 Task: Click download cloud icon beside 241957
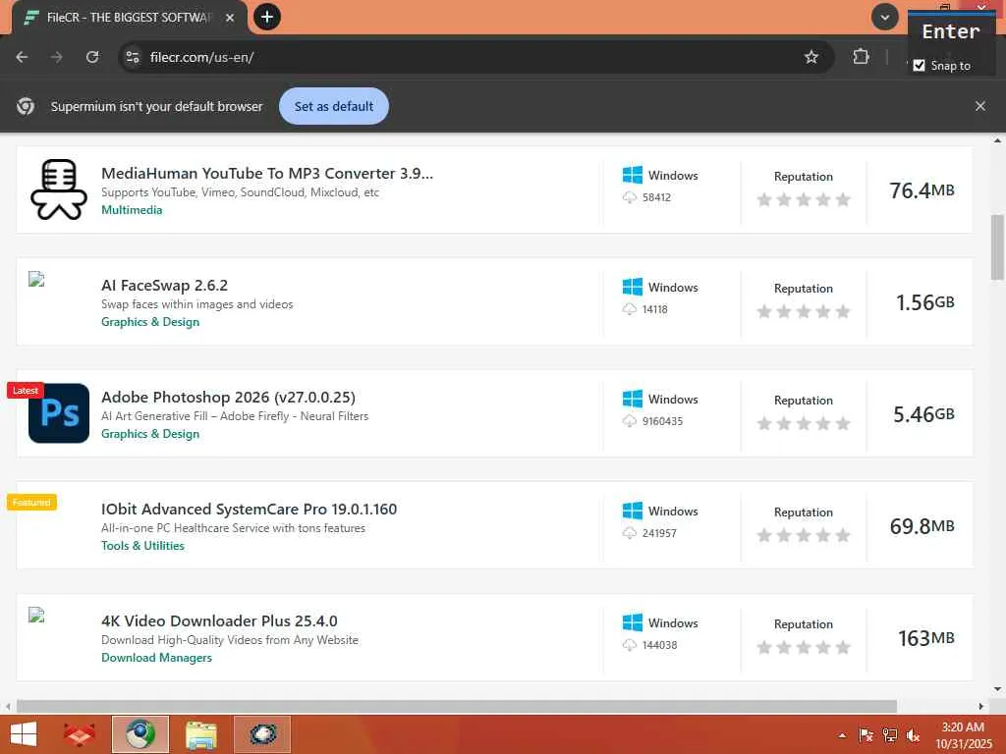point(630,533)
